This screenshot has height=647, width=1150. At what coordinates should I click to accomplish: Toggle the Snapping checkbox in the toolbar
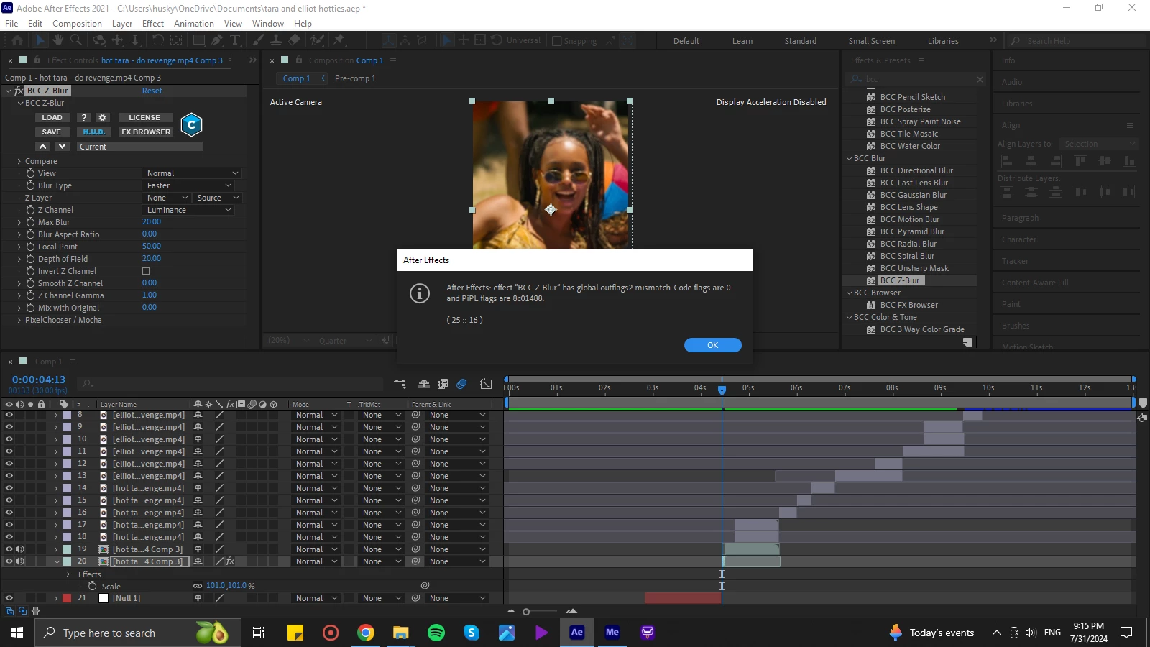coord(556,41)
